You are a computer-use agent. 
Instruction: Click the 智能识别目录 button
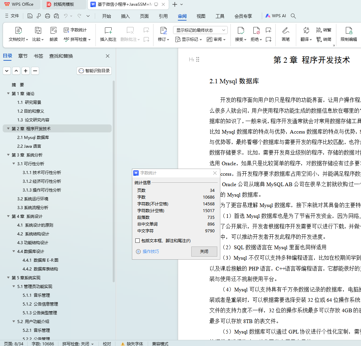(94, 71)
